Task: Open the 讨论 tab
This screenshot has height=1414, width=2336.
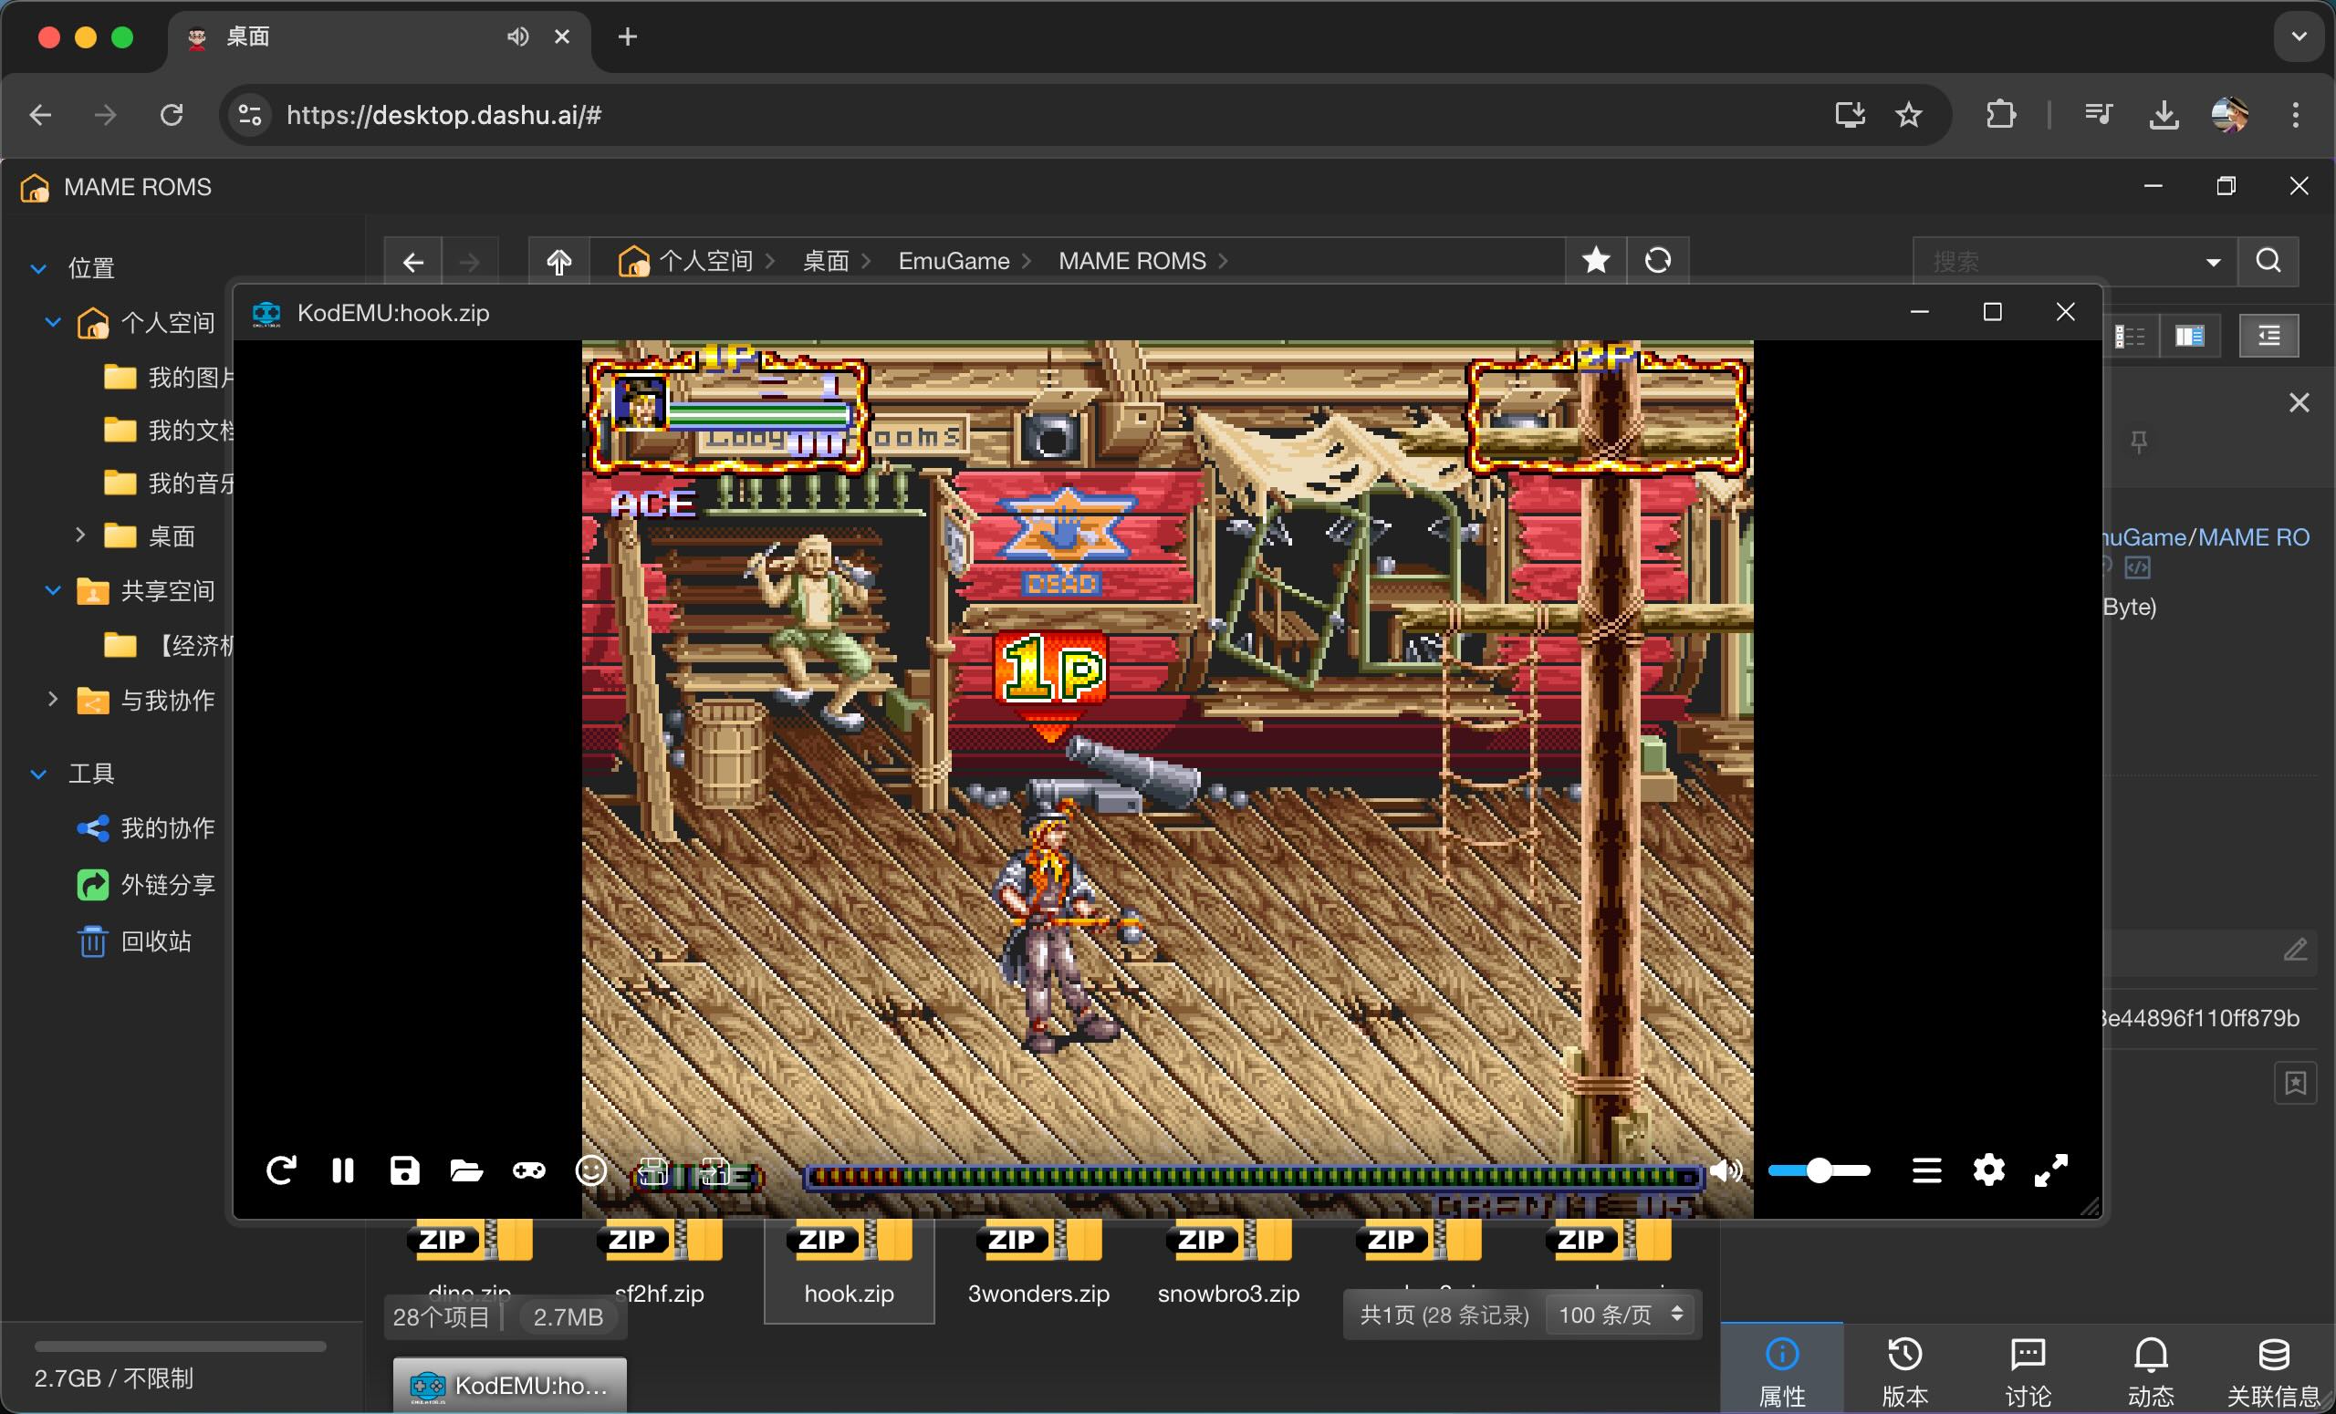Action: click(x=2027, y=1370)
